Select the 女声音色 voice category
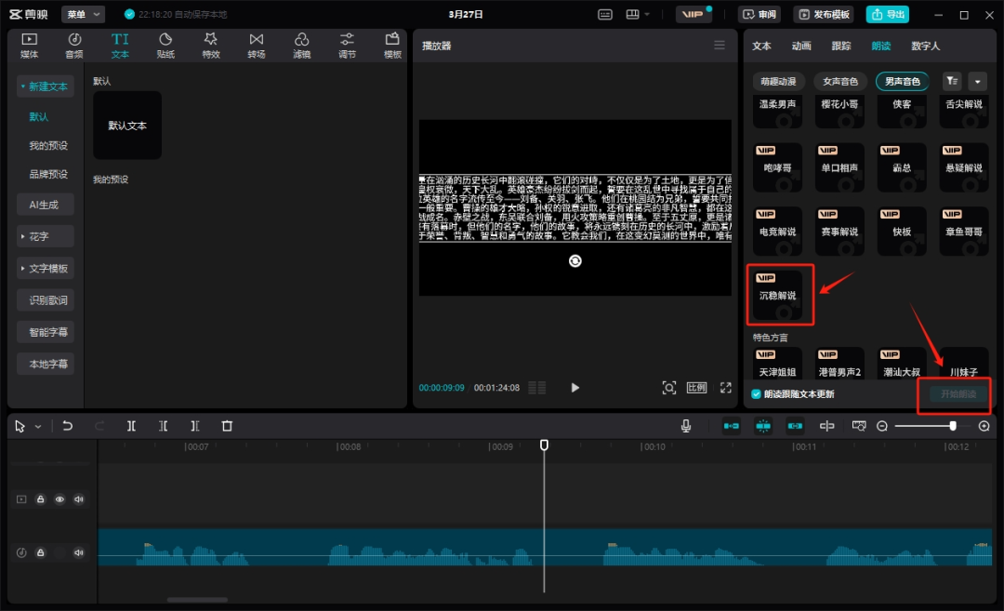The height and width of the screenshot is (611, 1004). [x=840, y=81]
